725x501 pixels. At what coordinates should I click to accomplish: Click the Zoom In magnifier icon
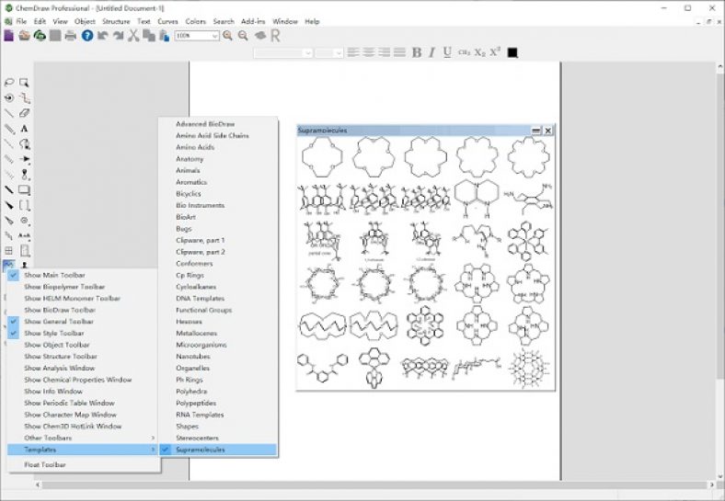coord(228,36)
